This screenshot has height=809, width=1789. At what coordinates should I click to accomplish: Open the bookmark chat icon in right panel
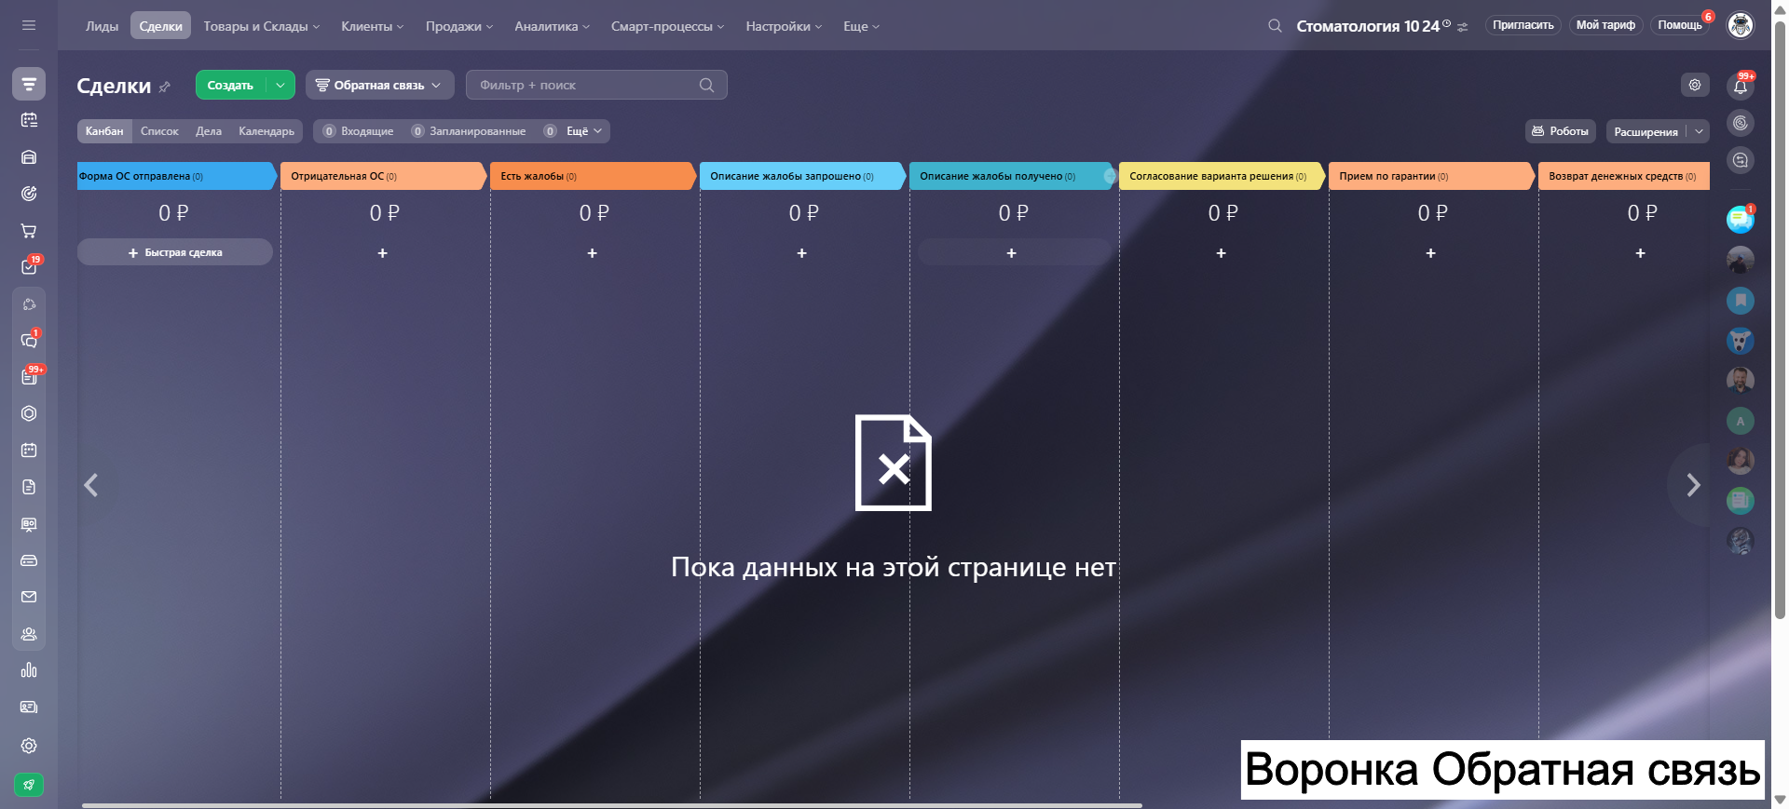(x=1741, y=301)
